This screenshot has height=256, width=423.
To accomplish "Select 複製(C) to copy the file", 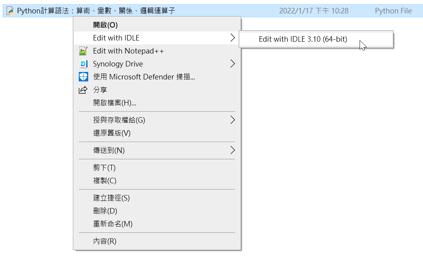I will coord(157,180).
